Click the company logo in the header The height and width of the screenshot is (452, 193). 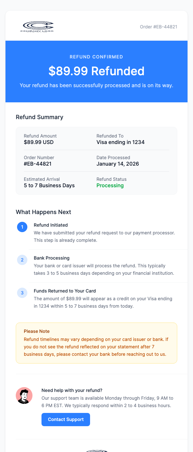(x=37, y=26)
